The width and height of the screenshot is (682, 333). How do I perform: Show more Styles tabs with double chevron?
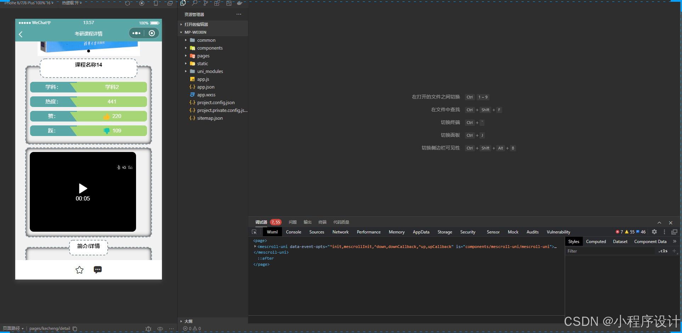(675, 242)
